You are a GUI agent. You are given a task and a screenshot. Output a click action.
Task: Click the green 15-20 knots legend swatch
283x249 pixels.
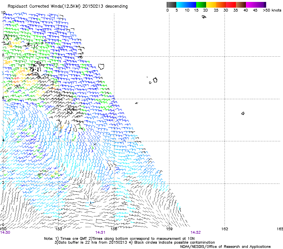click(201, 5)
